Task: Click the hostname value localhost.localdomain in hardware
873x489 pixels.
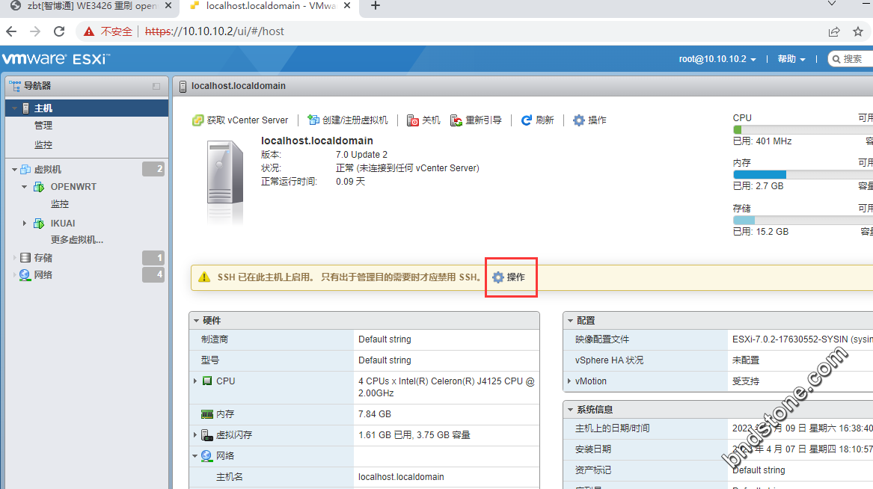Action: click(x=401, y=477)
